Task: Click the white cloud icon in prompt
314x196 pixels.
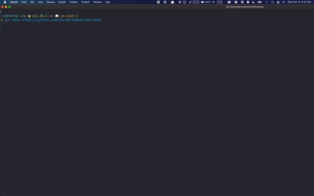Action: click(57, 16)
